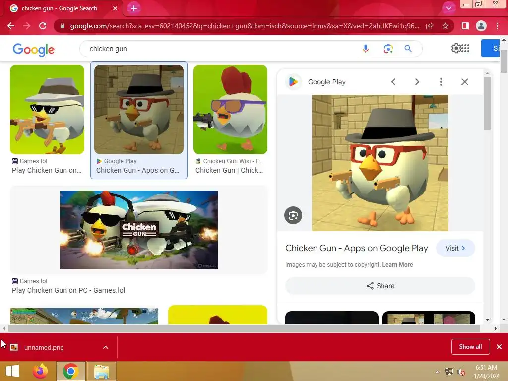
Task: Open the Learn More copyright link
Action: [x=397, y=265]
